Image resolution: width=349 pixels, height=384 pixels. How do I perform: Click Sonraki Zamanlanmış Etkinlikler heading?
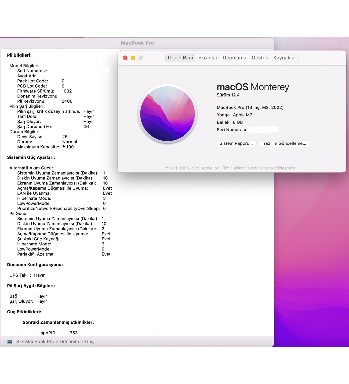[x=58, y=323]
